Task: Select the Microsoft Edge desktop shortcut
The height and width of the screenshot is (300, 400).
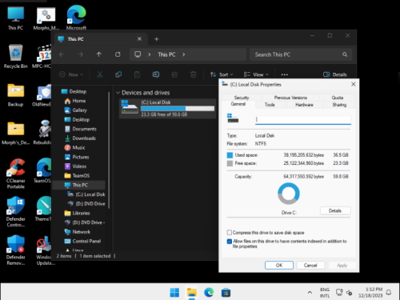Action: (x=76, y=18)
